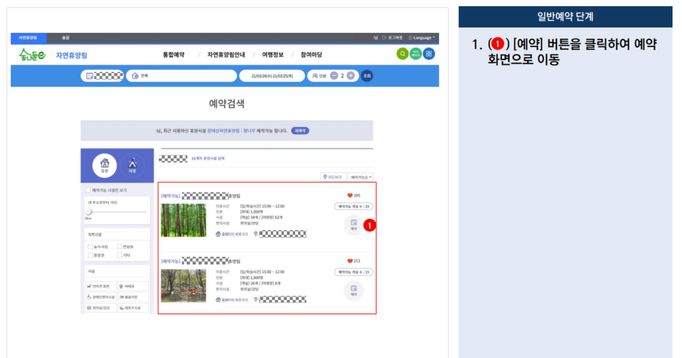
Task: Click the first resort's forest thumbnail photo
Action: (x=183, y=220)
